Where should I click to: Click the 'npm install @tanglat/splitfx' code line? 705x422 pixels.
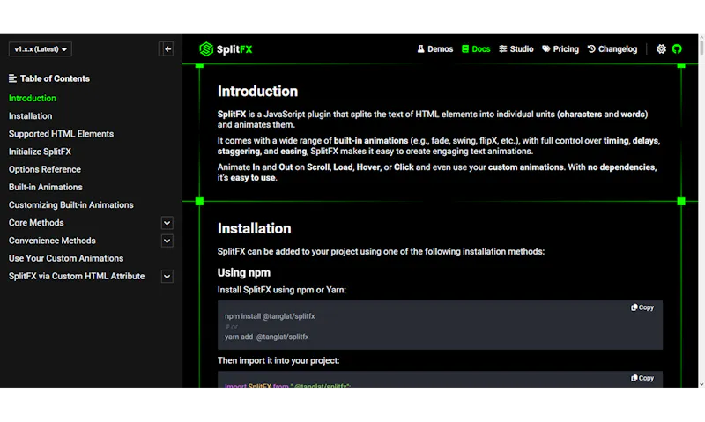coord(270,316)
